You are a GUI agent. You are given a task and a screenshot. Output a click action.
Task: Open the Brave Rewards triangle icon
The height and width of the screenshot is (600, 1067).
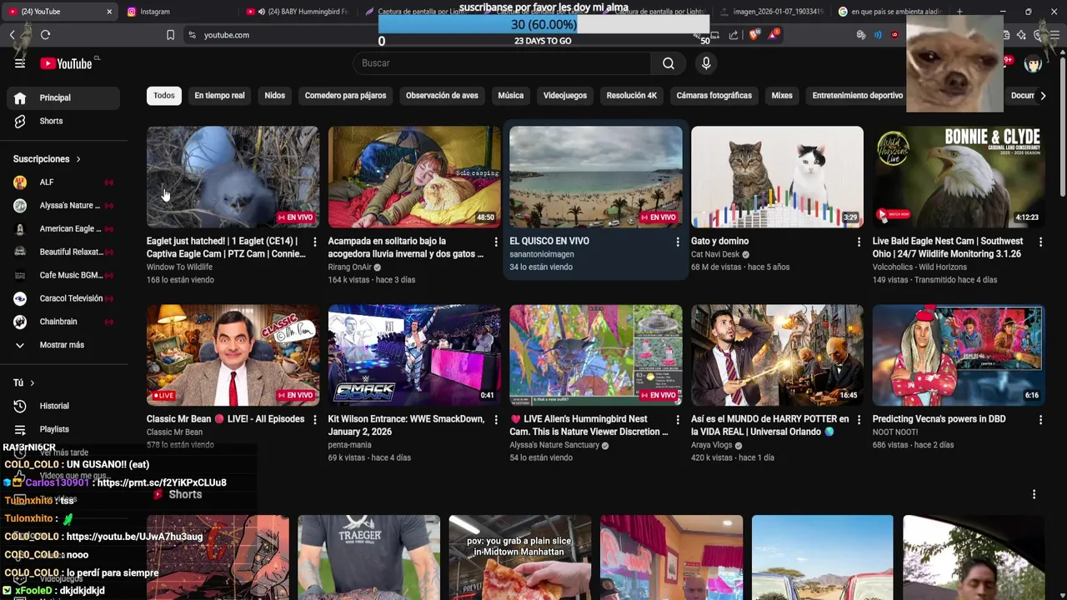pos(773,35)
